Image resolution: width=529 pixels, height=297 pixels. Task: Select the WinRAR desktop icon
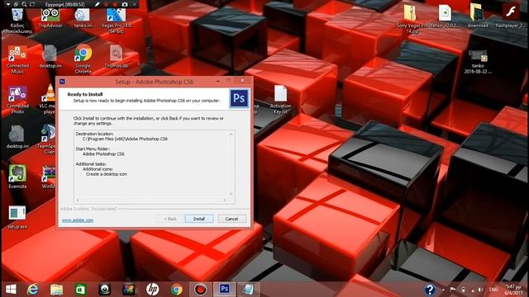click(x=48, y=177)
